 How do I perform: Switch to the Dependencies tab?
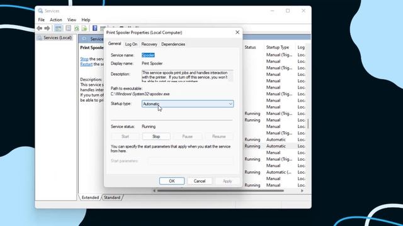(173, 44)
